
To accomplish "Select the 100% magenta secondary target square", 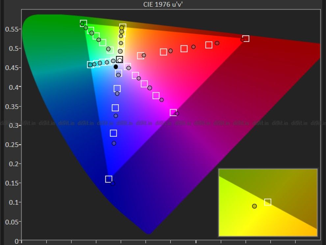I will point(173,112).
